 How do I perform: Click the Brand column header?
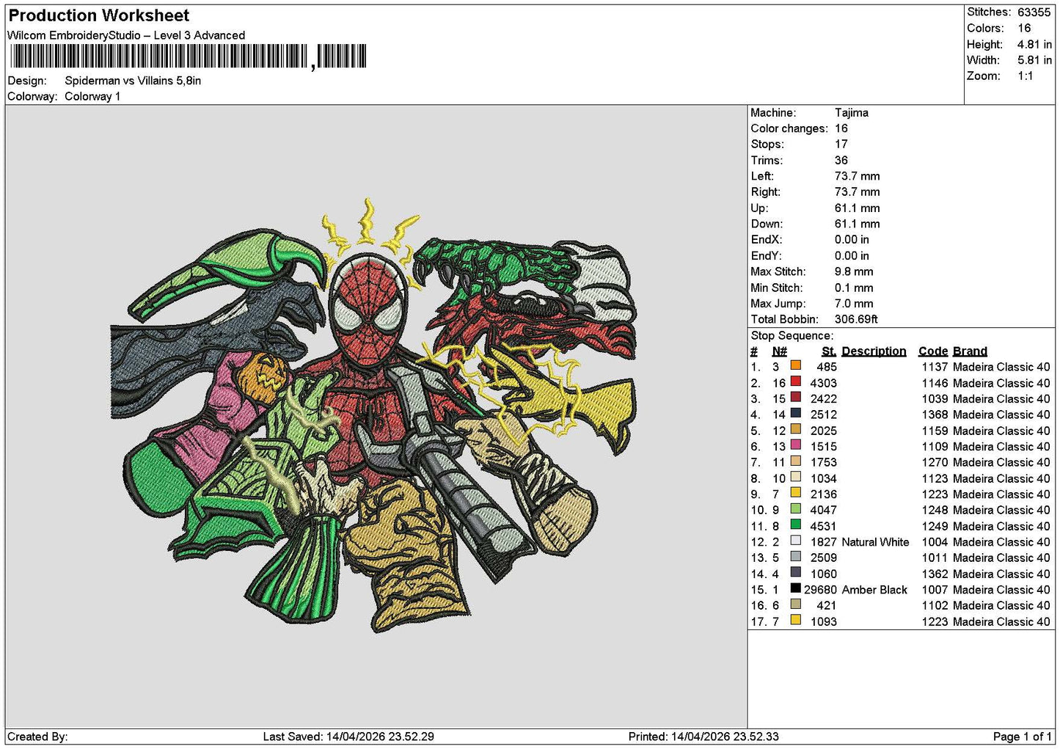tap(970, 351)
